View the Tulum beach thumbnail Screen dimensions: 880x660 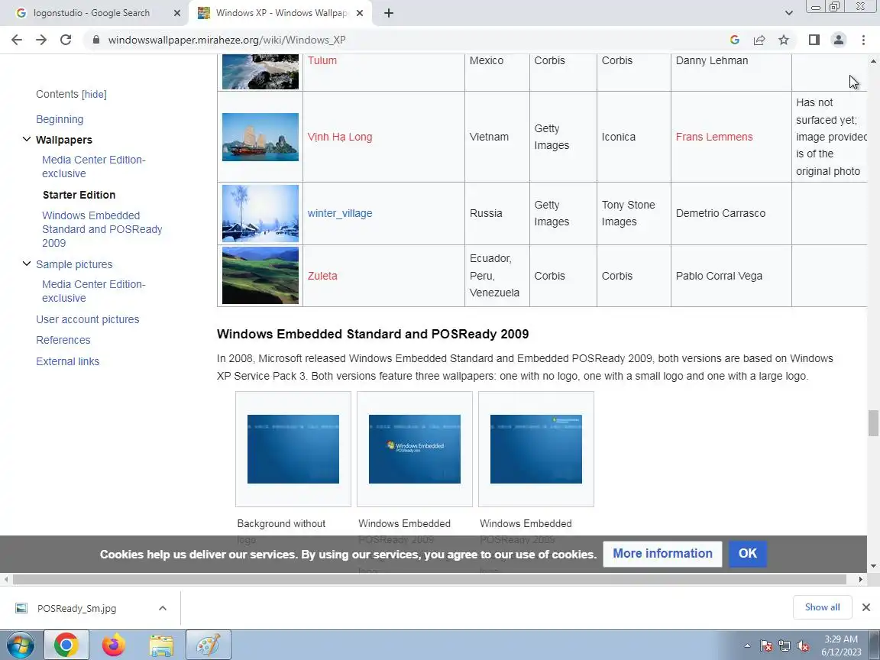[260, 72]
